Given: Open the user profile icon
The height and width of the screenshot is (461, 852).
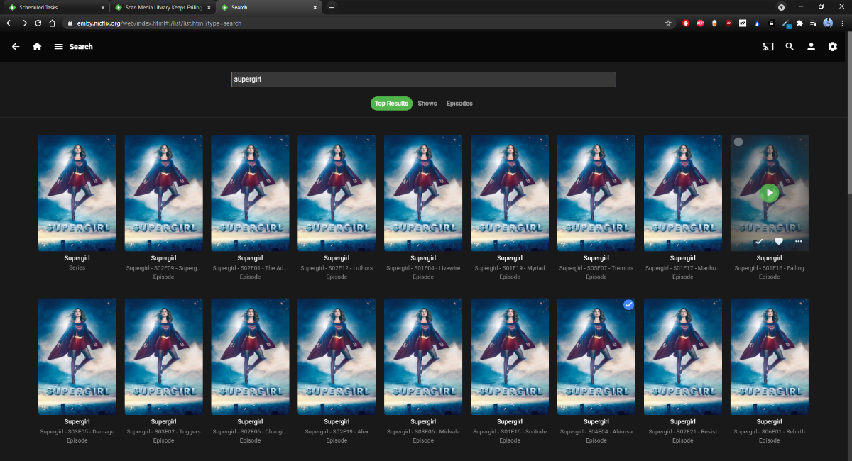Looking at the screenshot, I should pos(811,47).
